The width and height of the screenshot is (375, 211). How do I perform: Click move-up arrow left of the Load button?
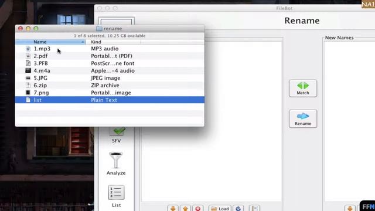point(185,209)
